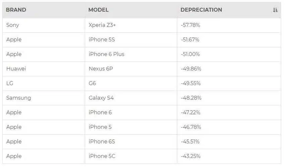Select the -51.67% depreciation value
This screenshot has height=167, width=285.
190,39
